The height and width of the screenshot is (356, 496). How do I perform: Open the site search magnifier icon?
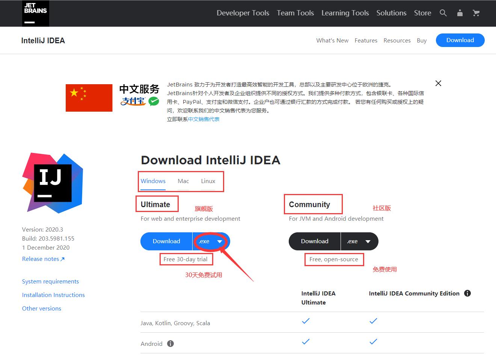[443, 13]
